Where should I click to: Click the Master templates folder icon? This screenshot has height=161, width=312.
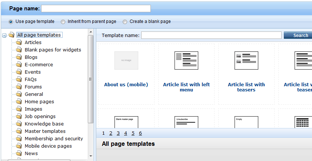(19, 131)
